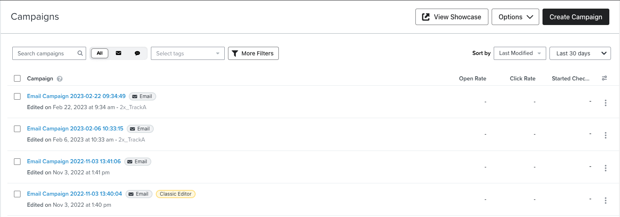Open Email Campaign 2023-02-06 10:33:15 link
Viewport: 620px width, 217px height.
click(75, 129)
